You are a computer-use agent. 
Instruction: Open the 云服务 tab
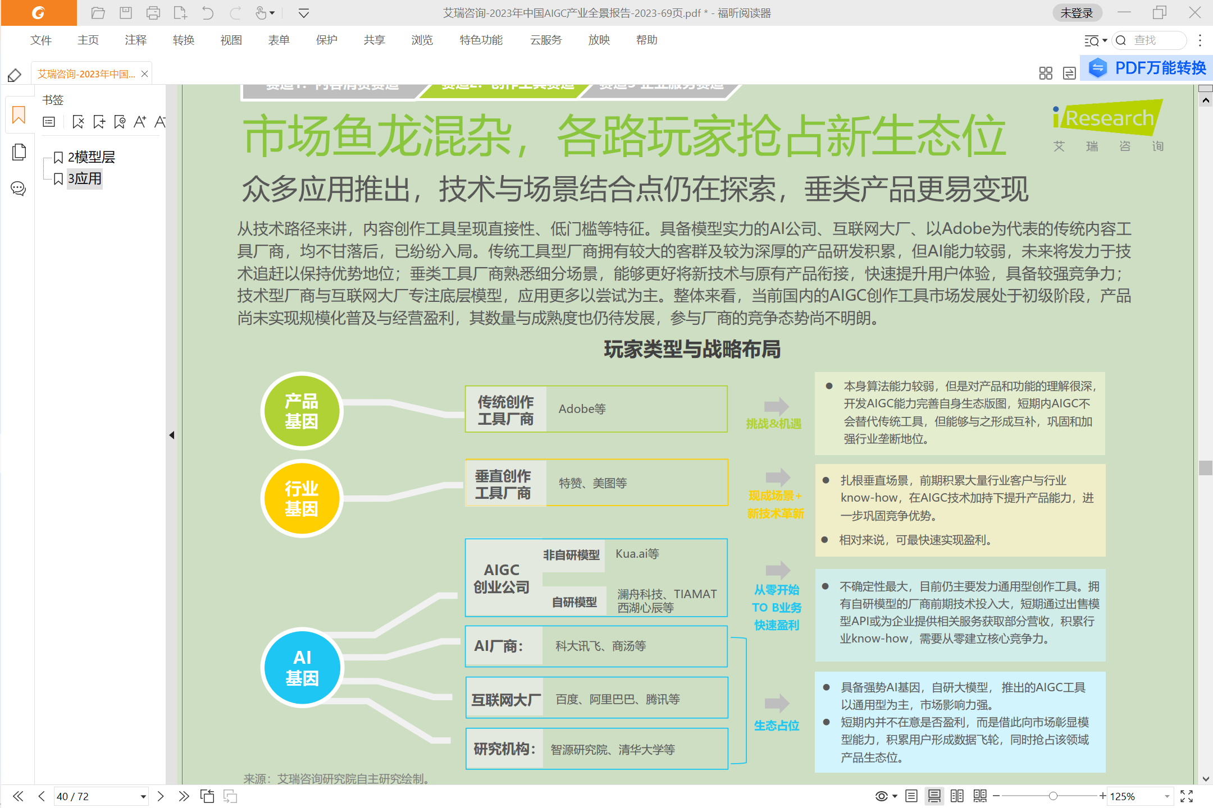[x=546, y=40]
